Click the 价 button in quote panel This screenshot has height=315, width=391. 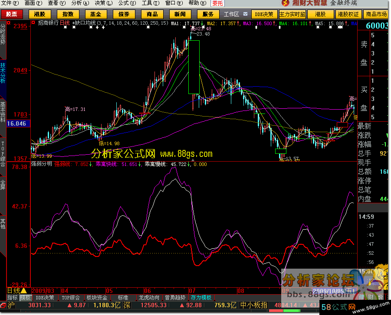click(x=381, y=297)
